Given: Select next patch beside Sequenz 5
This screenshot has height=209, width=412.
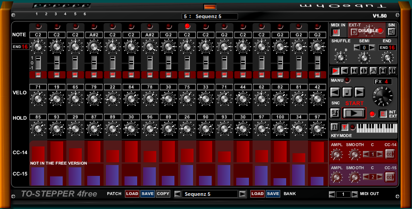Looking at the screenshot, I should click(242, 194).
